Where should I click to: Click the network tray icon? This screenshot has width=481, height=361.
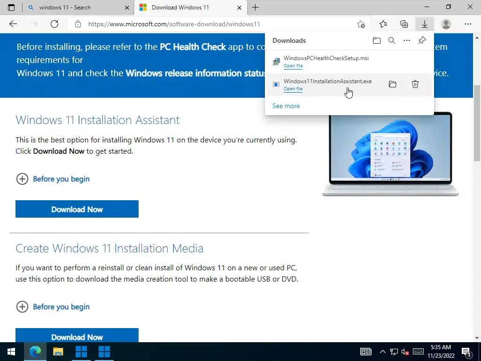394,352
